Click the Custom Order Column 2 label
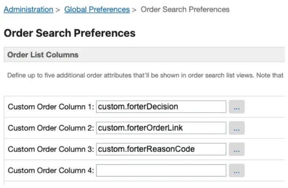This screenshot has height=188, width=288. (x=51, y=128)
